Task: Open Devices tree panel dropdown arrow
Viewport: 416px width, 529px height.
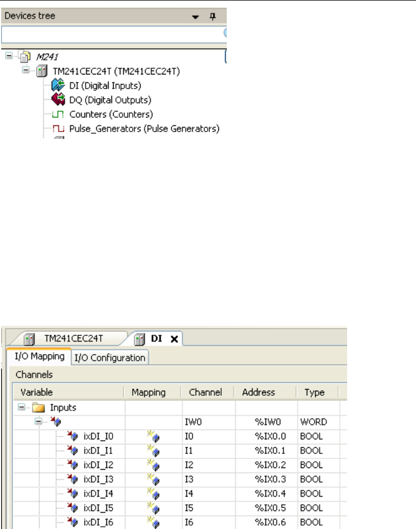Action: 195,17
